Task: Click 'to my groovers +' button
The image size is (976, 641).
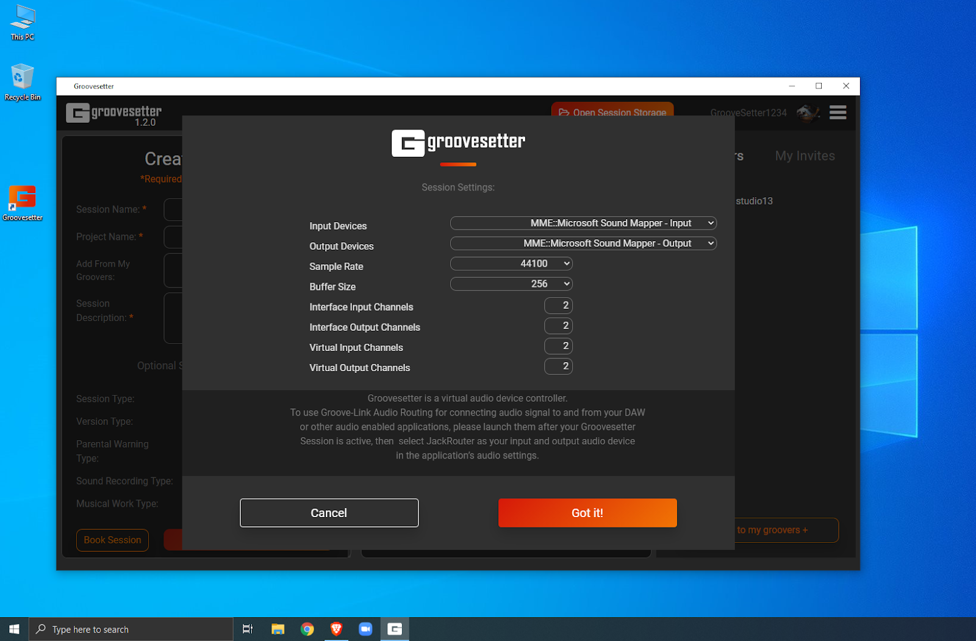Action: pos(787,530)
